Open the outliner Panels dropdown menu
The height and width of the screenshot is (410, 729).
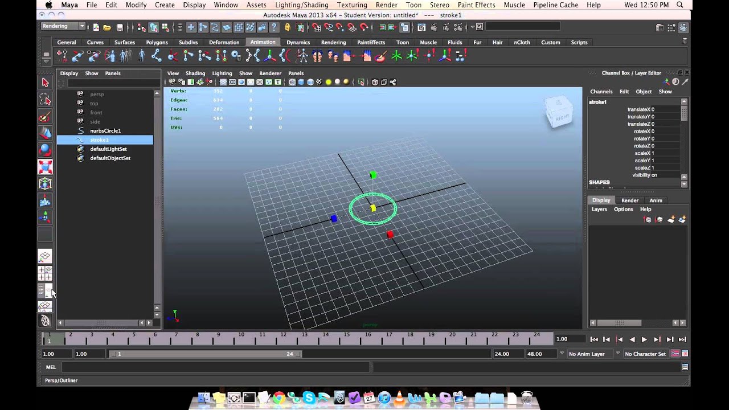(x=113, y=73)
